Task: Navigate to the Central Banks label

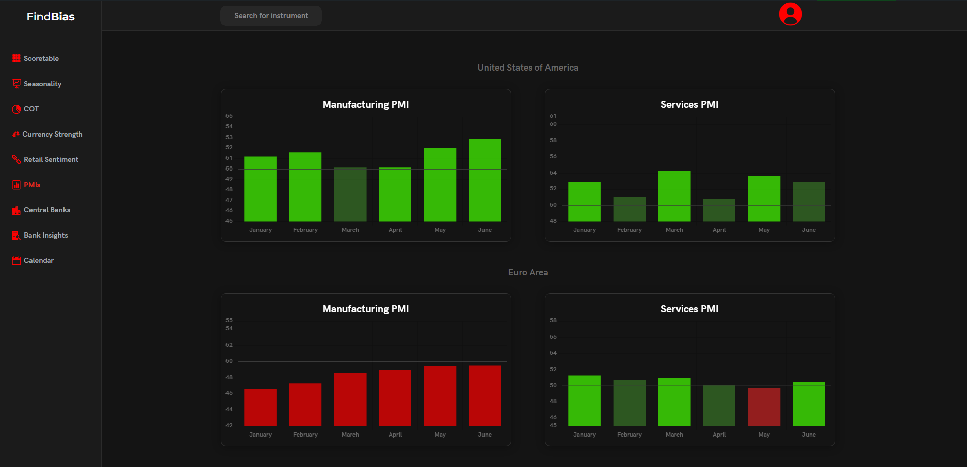Action: pyautogui.click(x=47, y=210)
